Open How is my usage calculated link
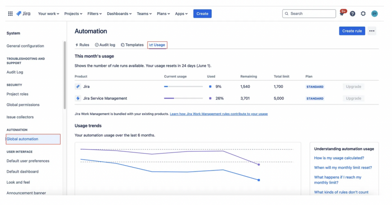 tap(339, 158)
